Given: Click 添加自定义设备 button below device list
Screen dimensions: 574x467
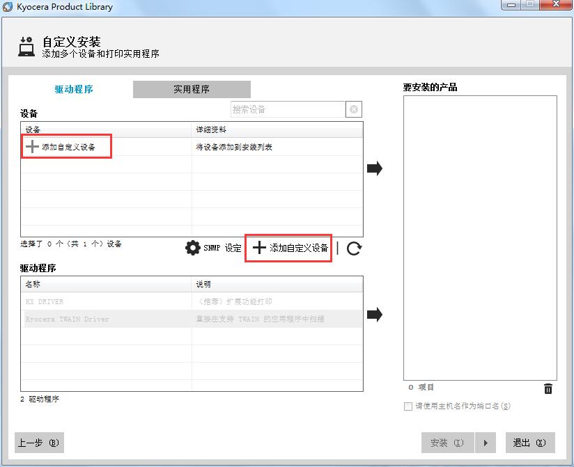Looking at the screenshot, I should pos(289,248).
